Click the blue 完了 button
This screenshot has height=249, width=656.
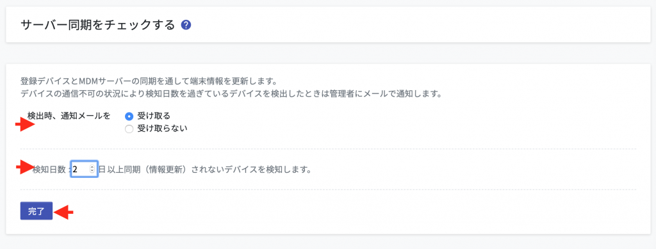point(37,211)
